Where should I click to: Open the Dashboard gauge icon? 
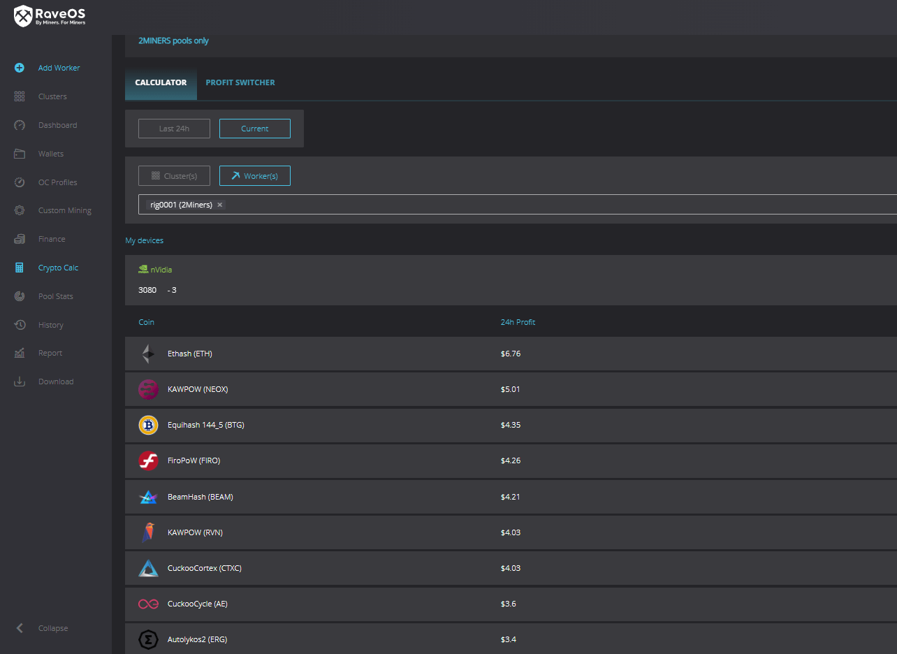(x=20, y=125)
